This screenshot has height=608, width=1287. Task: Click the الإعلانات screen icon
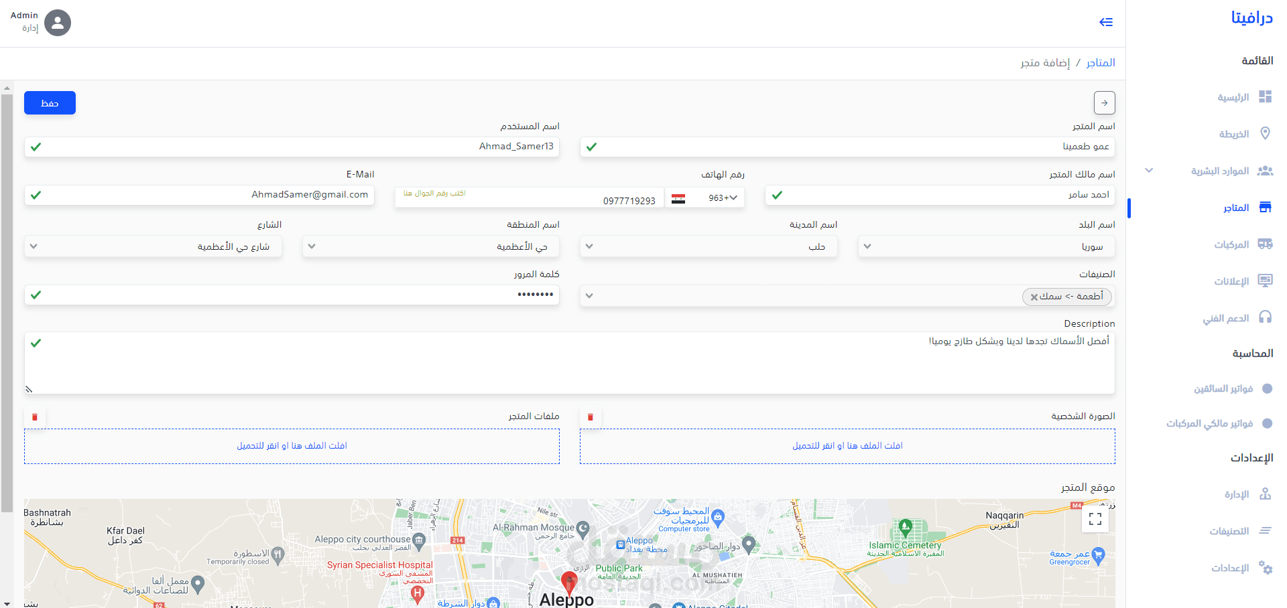[x=1266, y=281]
